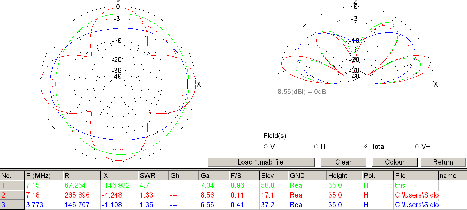The image size is (467, 210).
Task: Click the 8.56 gain value cell
Action: [214, 195]
